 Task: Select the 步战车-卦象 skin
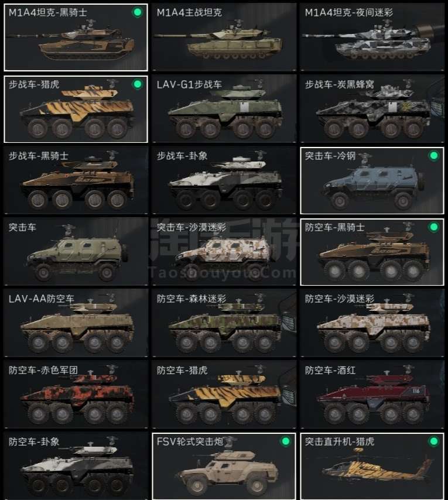pyautogui.click(x=224, y=180)
